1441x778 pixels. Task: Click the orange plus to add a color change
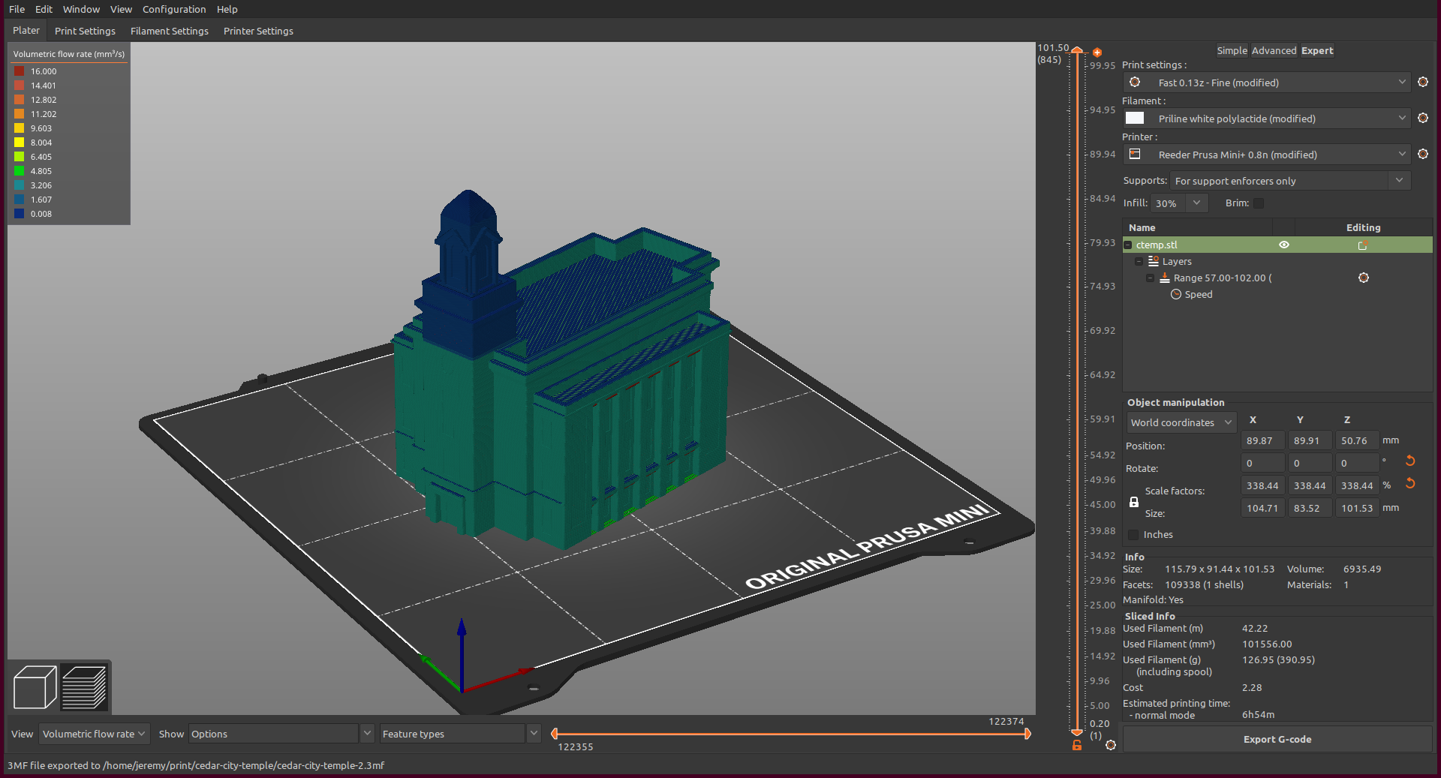point(1097,53)
